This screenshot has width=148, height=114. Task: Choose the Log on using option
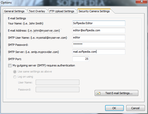(15, 77)
